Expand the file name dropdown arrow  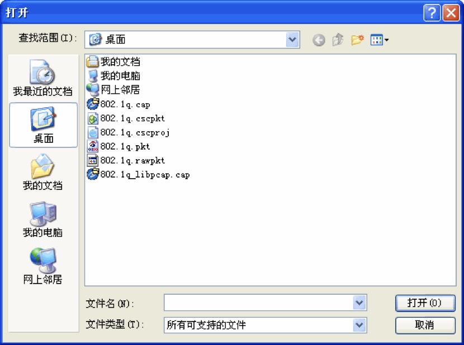tap(359, 303)
